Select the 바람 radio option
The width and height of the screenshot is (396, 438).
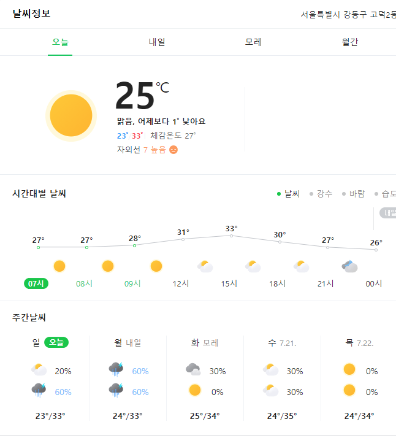click(x=353, y=194)
